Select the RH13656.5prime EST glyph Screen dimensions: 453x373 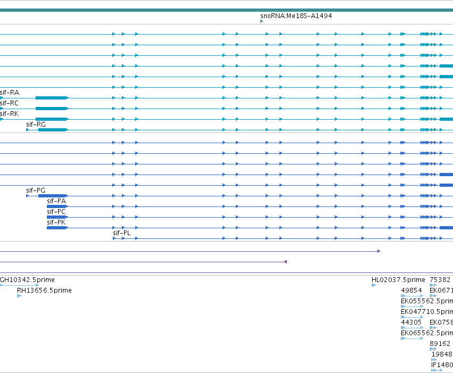19,296
